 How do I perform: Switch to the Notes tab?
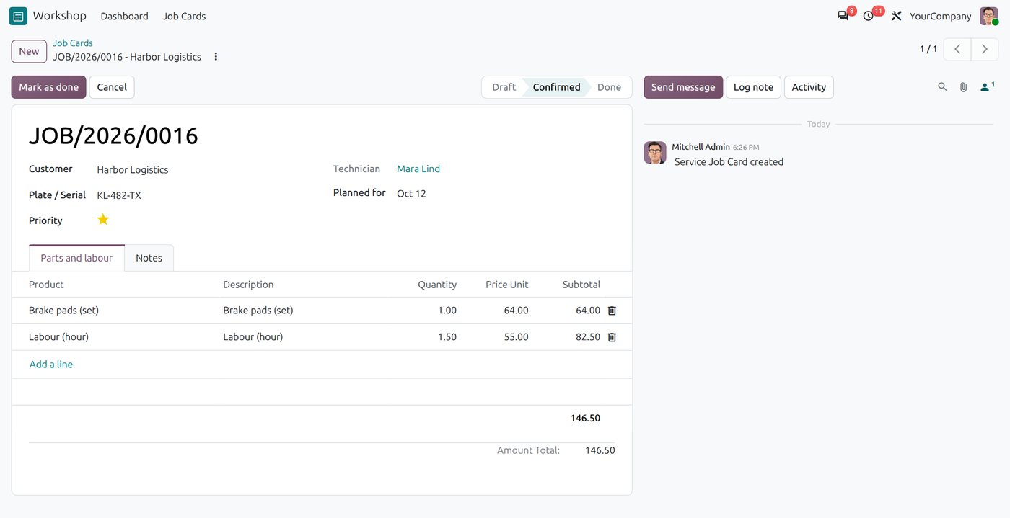tap(149, 258)
